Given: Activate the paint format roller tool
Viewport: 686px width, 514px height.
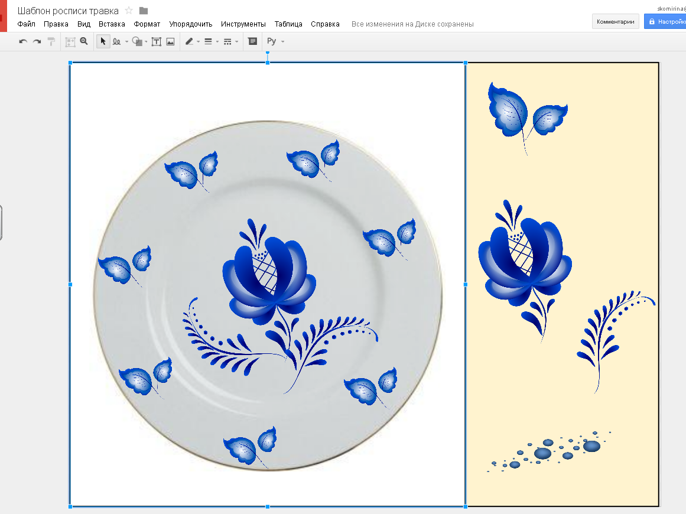Looking at the screenshot, I should pos(51,41).
